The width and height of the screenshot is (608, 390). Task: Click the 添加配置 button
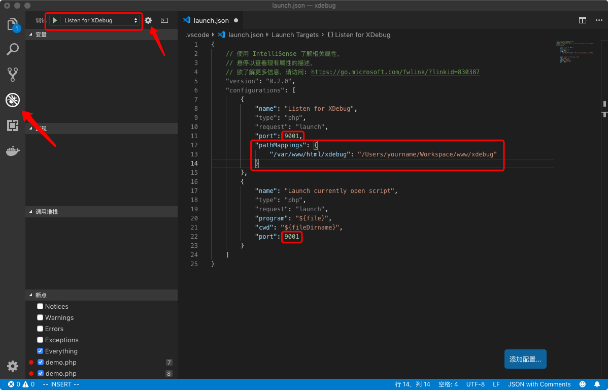pyautogui.click(x=525, y=359)
